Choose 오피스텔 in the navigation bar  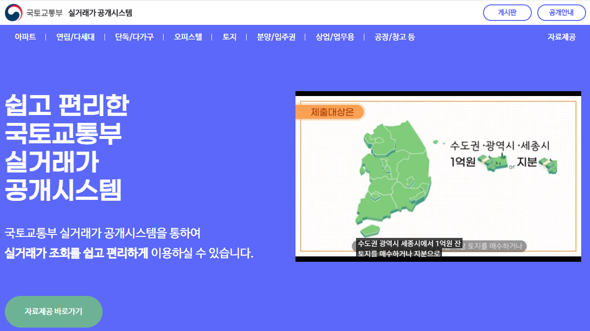188,37
